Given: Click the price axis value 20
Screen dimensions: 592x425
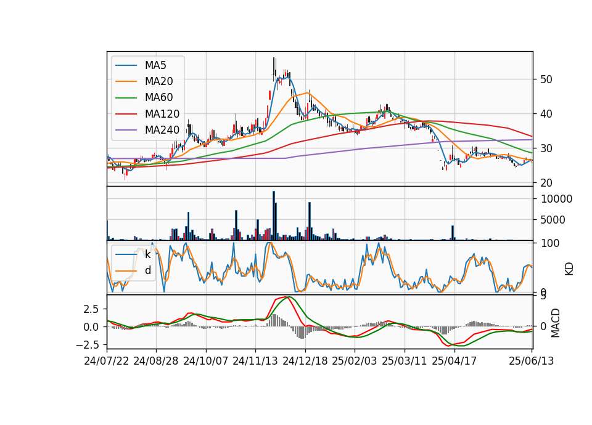Looking at the screenshot, I should (546, 183).
